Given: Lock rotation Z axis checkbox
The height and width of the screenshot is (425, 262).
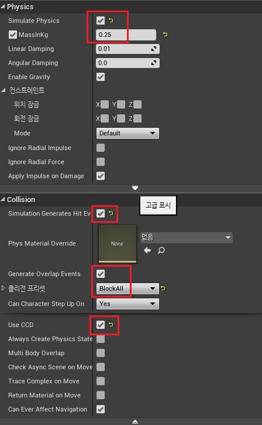Looking at the screenshot, I should [137, 118].
